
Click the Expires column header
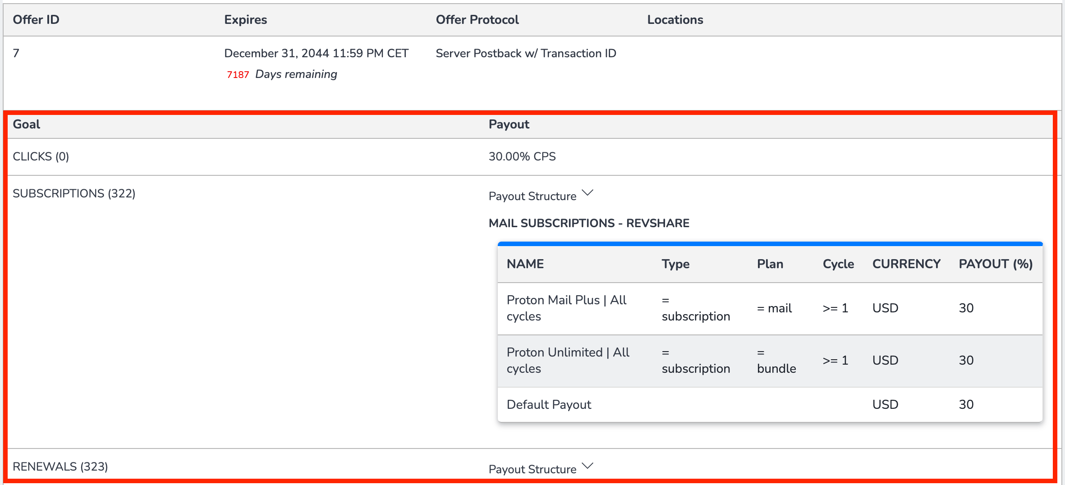[x=246, y=20]
